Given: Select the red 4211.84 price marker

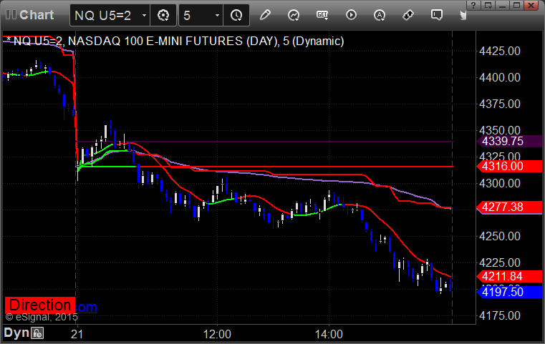Looking at the screenshot, I should pyautogui.click(x=509, y=277).
